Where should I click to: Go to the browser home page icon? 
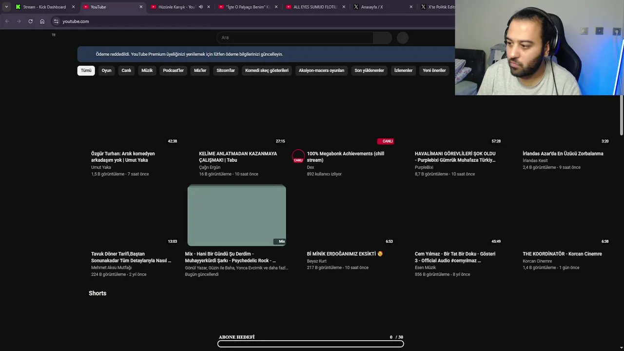click(42, 21)
